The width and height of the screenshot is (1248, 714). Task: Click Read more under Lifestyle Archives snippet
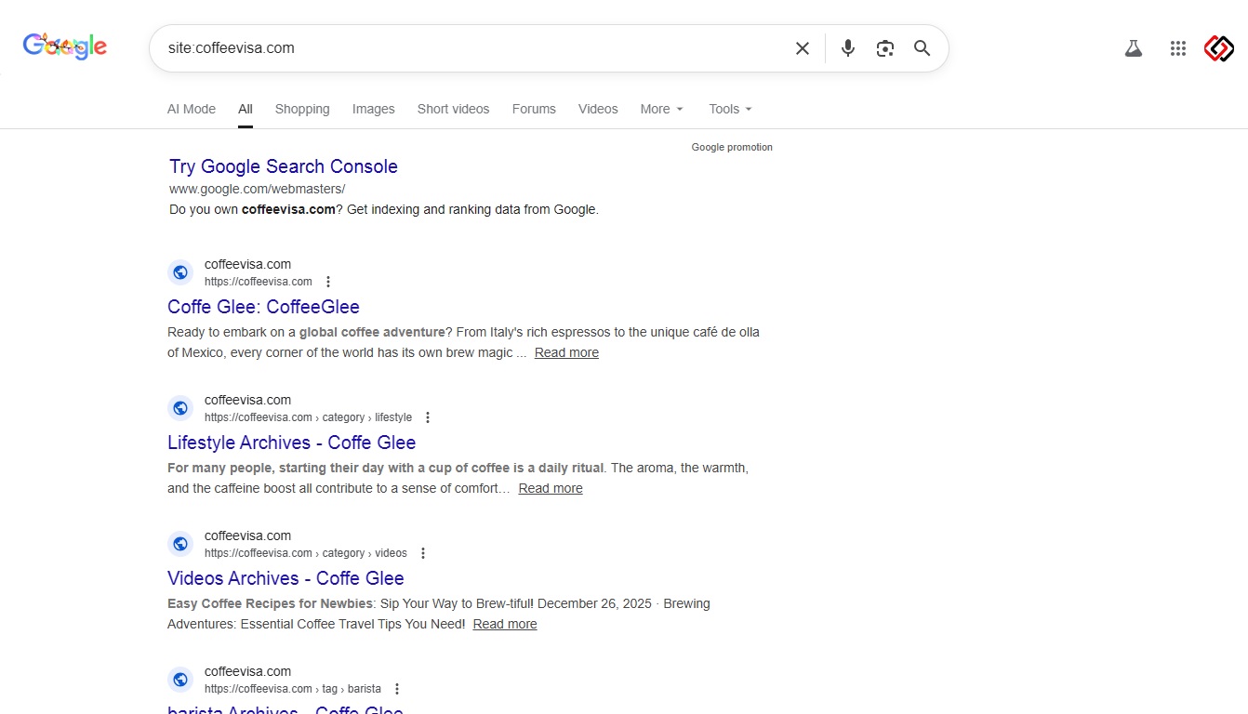click(550, 488)
